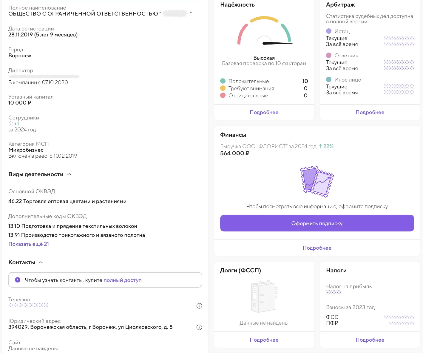The width and height of the screenshot is (423, 353).
Task: Expand list with Показать ещё 21
Action: pyautogui.click(x=29, y=244)
